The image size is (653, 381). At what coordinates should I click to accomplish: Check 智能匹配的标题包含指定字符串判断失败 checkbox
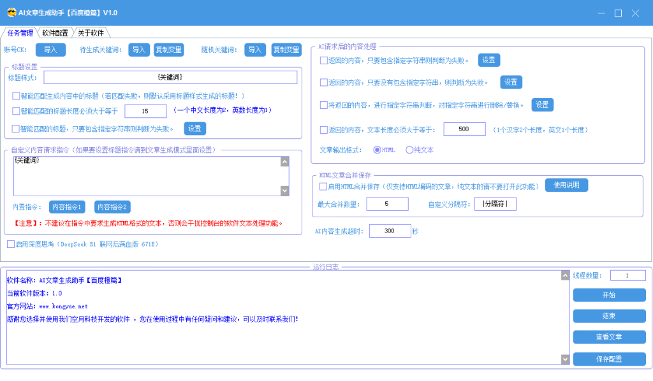point(16,129)
